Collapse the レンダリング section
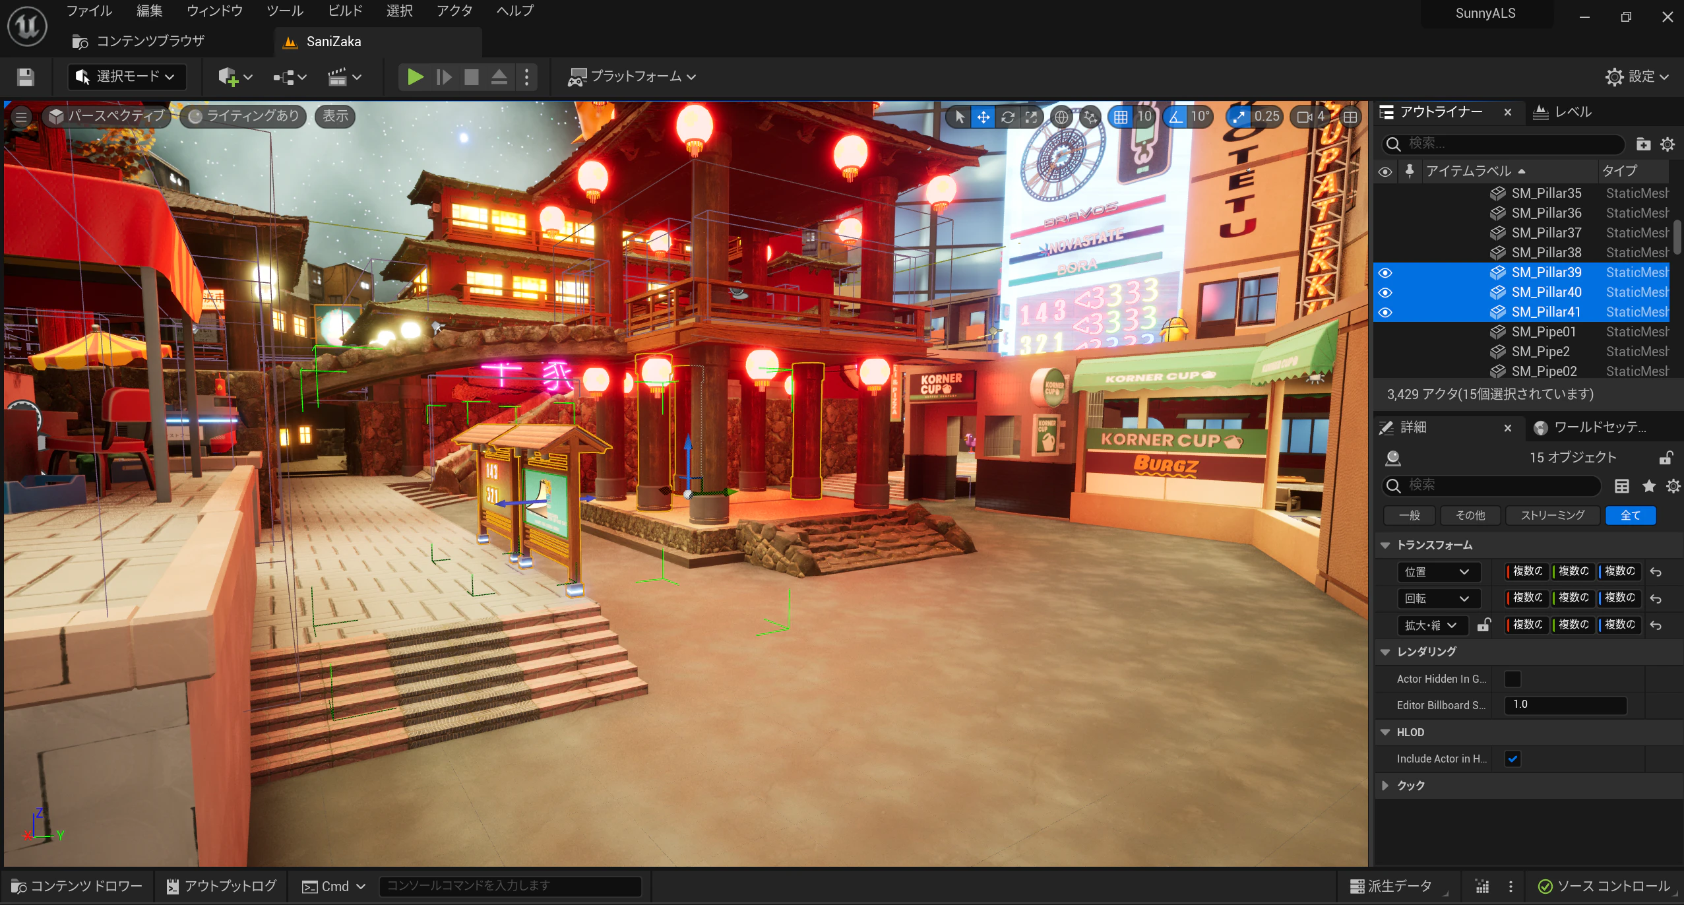This screenshot has height=905, width=1684. (x=1386, y=652)
